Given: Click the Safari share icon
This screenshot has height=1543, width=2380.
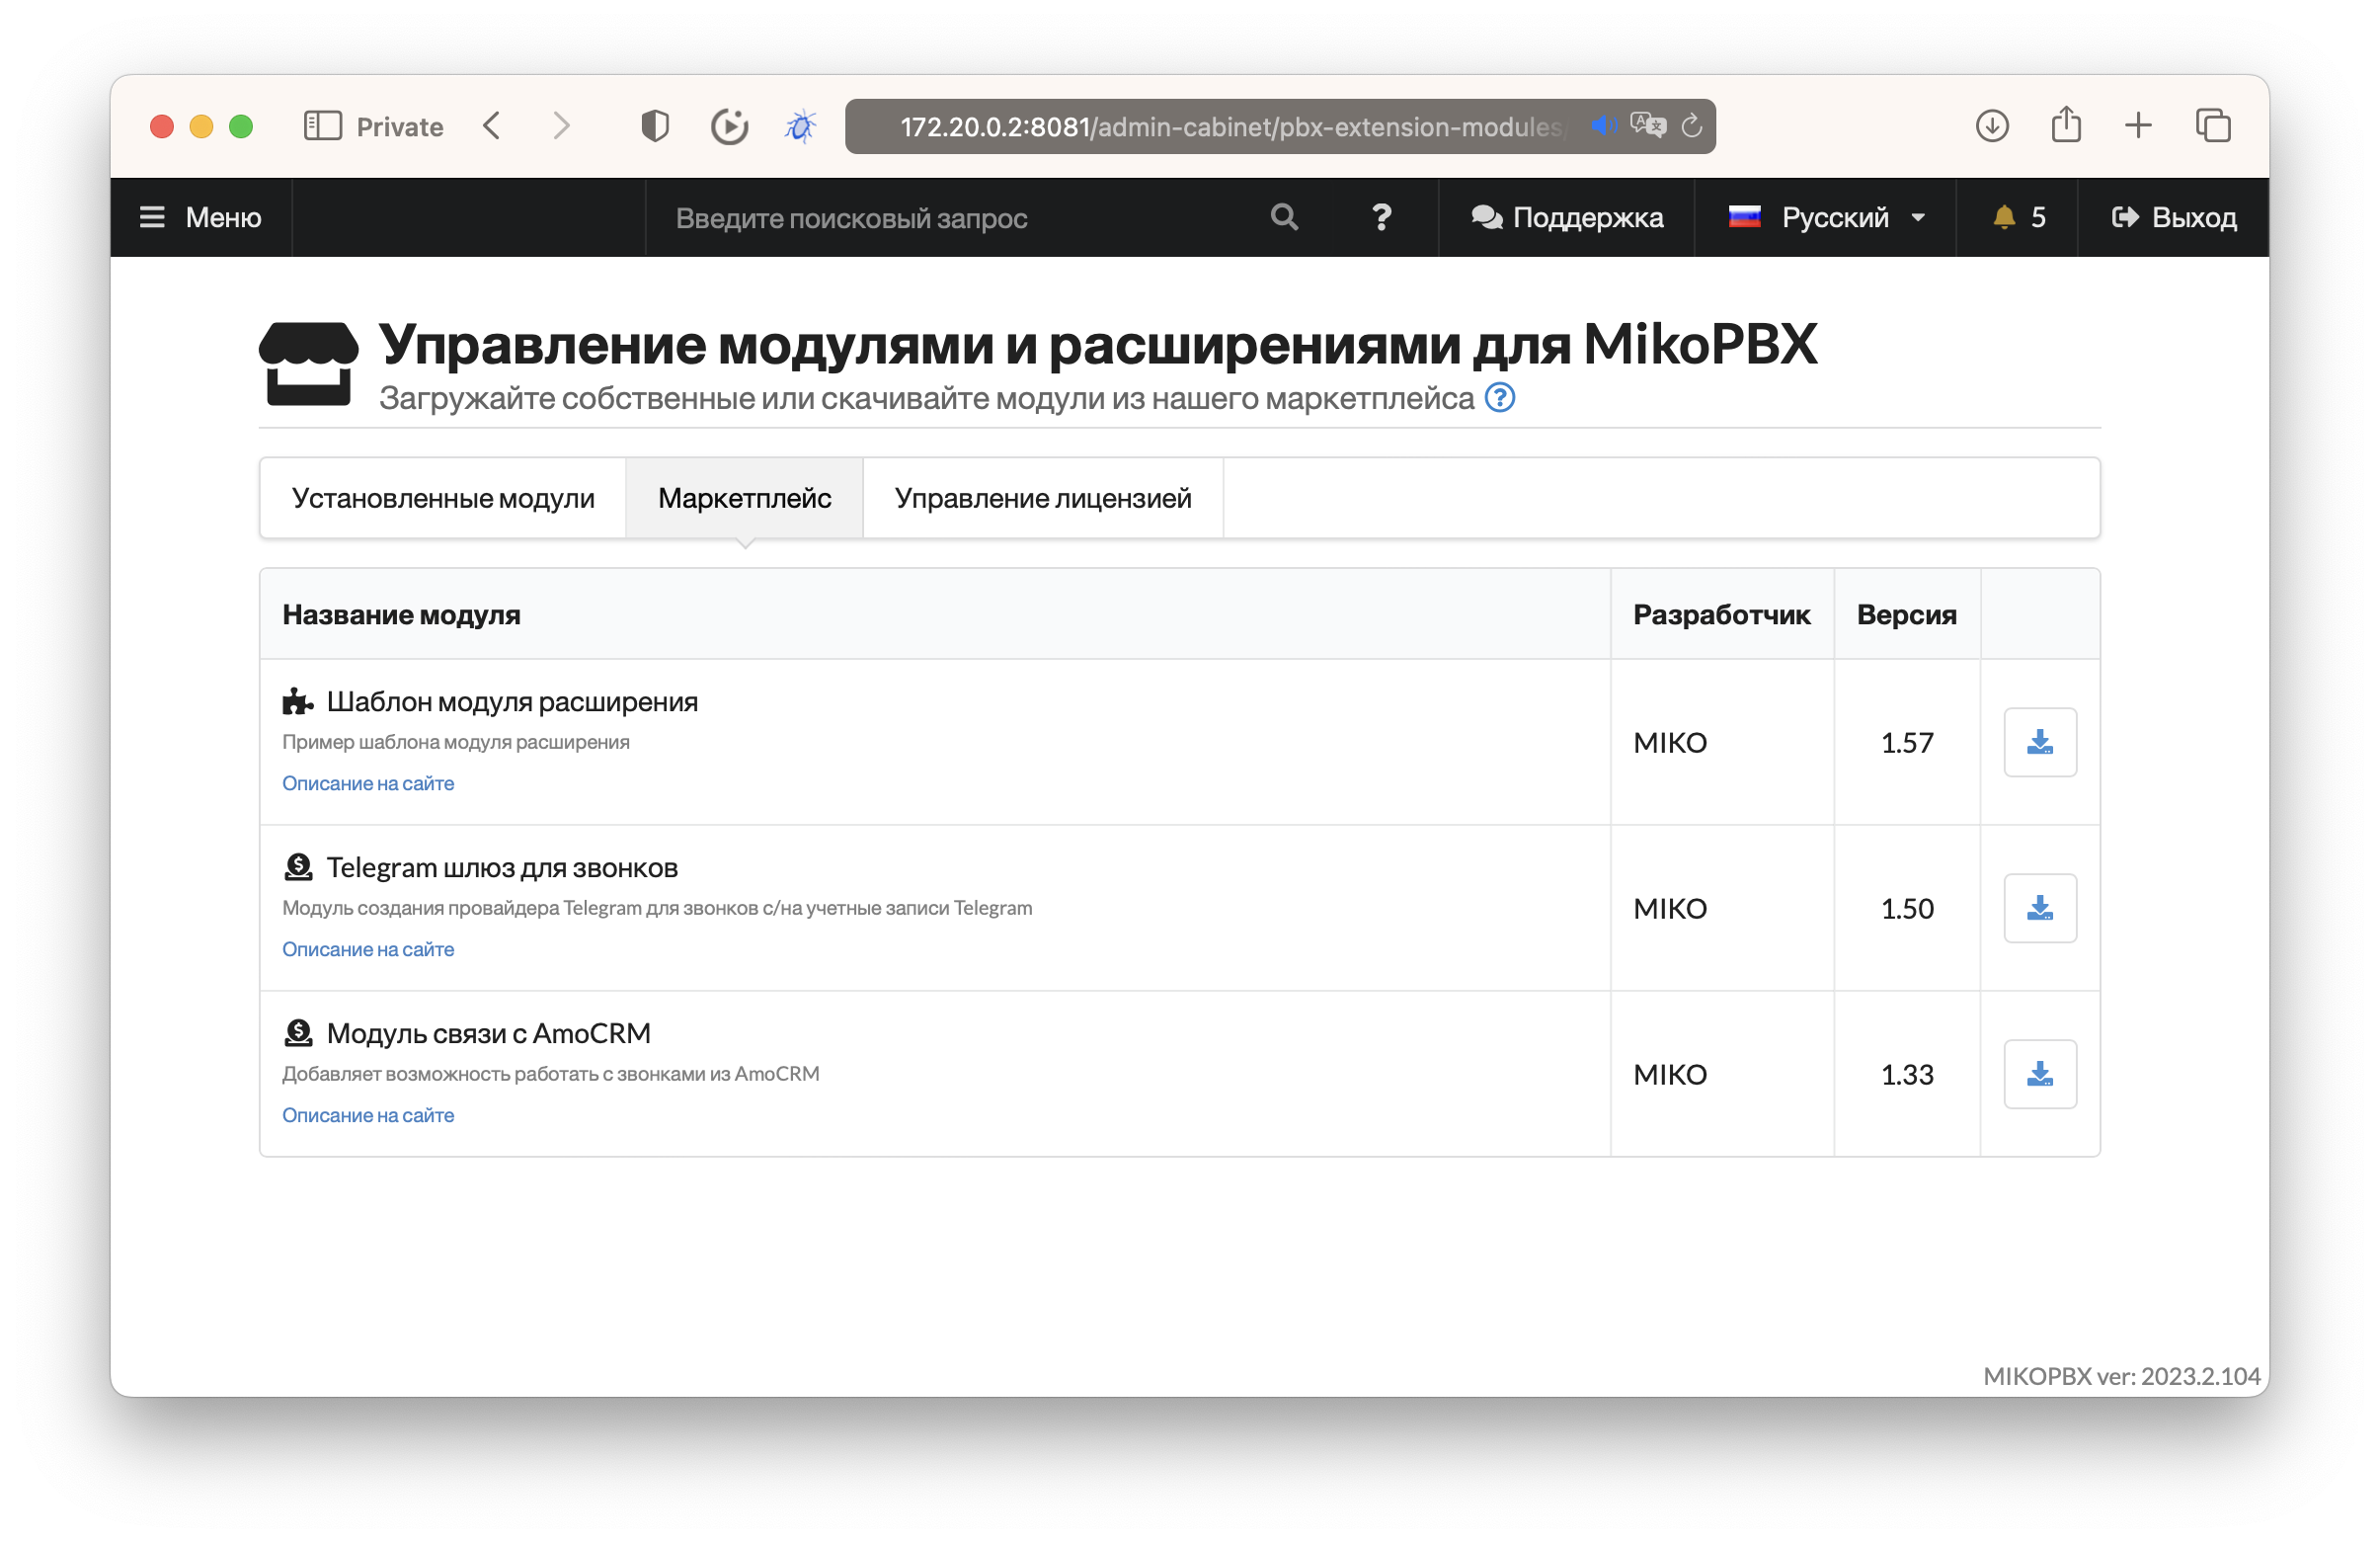Looking at the screenshot, I should coord(2066,126).
